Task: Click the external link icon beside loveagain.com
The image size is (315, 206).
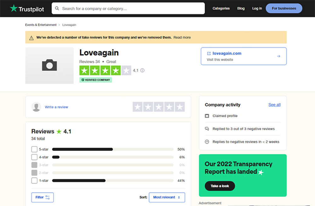Action: pos(209,53)
